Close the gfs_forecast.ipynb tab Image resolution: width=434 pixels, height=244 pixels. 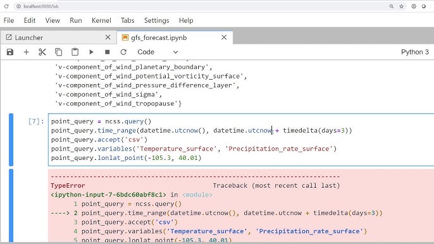click(x=224, y=37)
